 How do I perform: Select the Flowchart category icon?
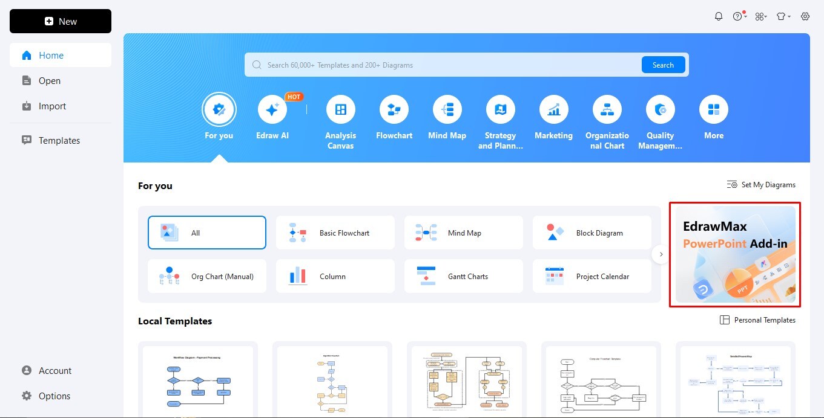point(394,109)
